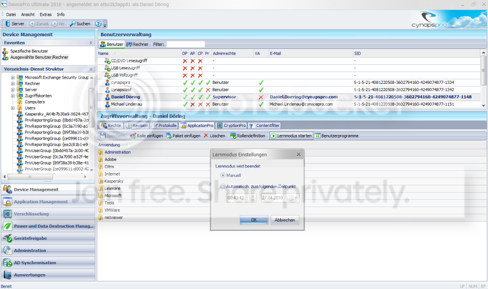Open the Ansicht menu
Screen dimensions: 488x289
pyautogui.click(x=28, y=14)
